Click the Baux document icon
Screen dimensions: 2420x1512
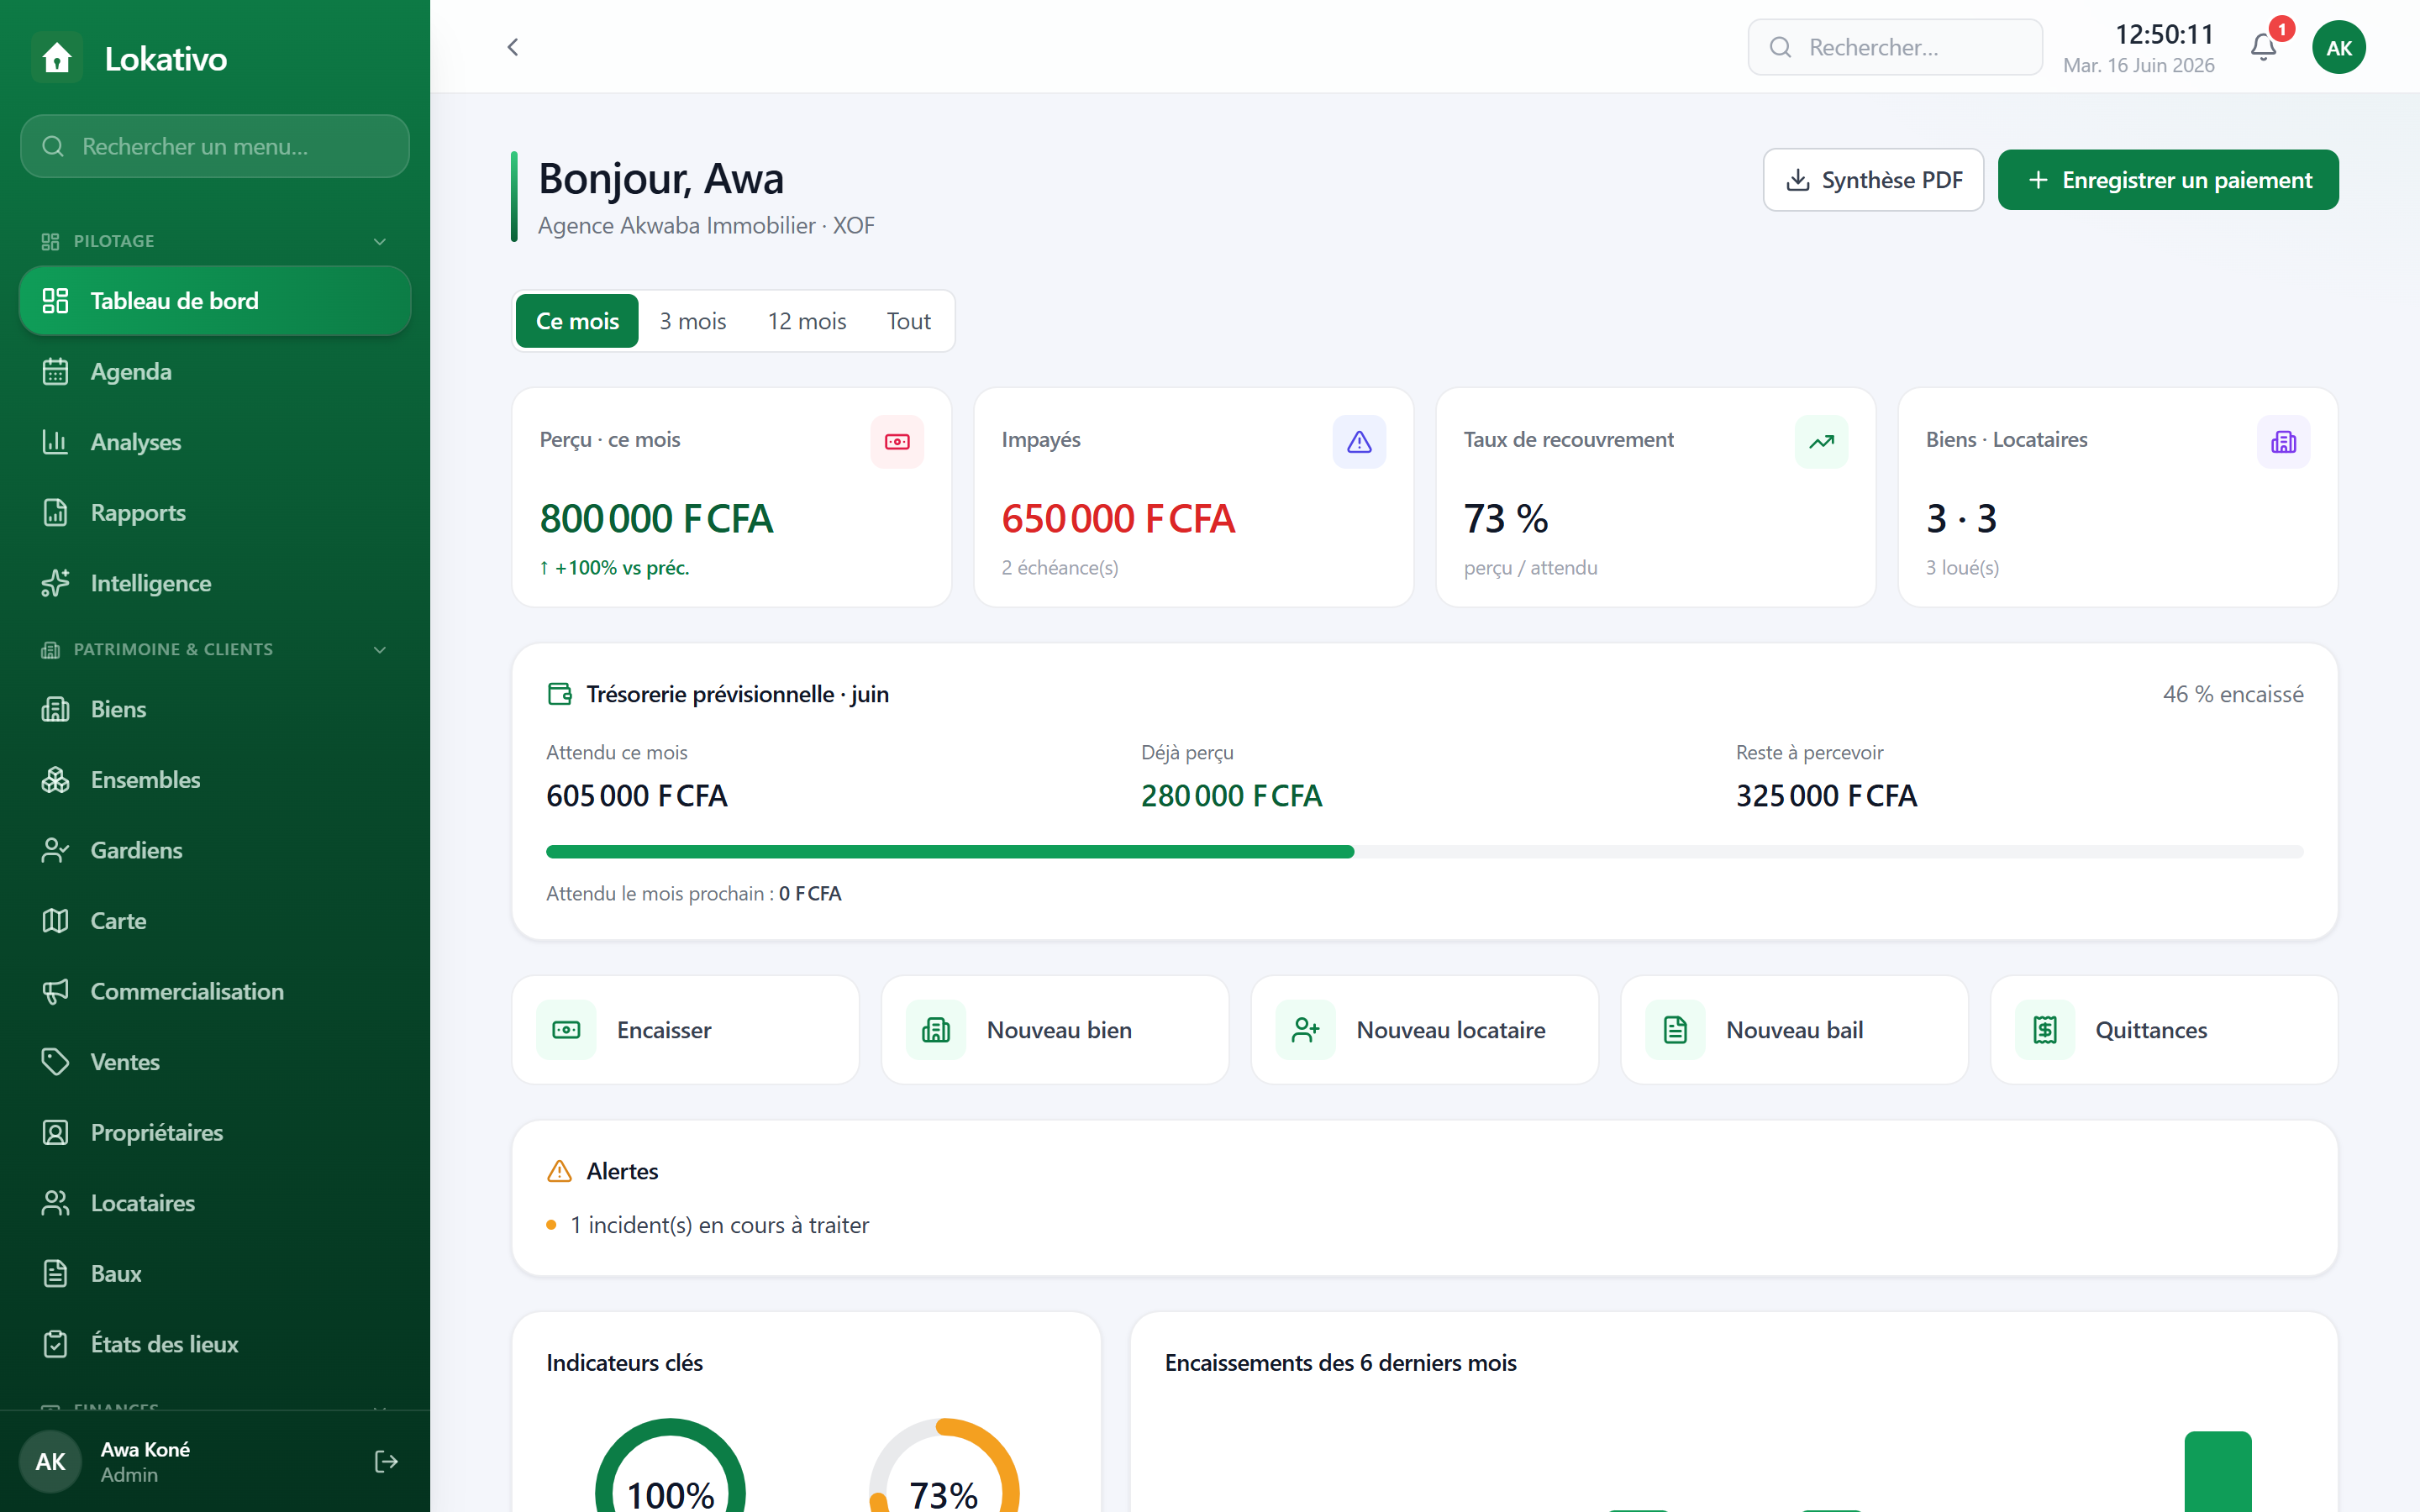55,1273
